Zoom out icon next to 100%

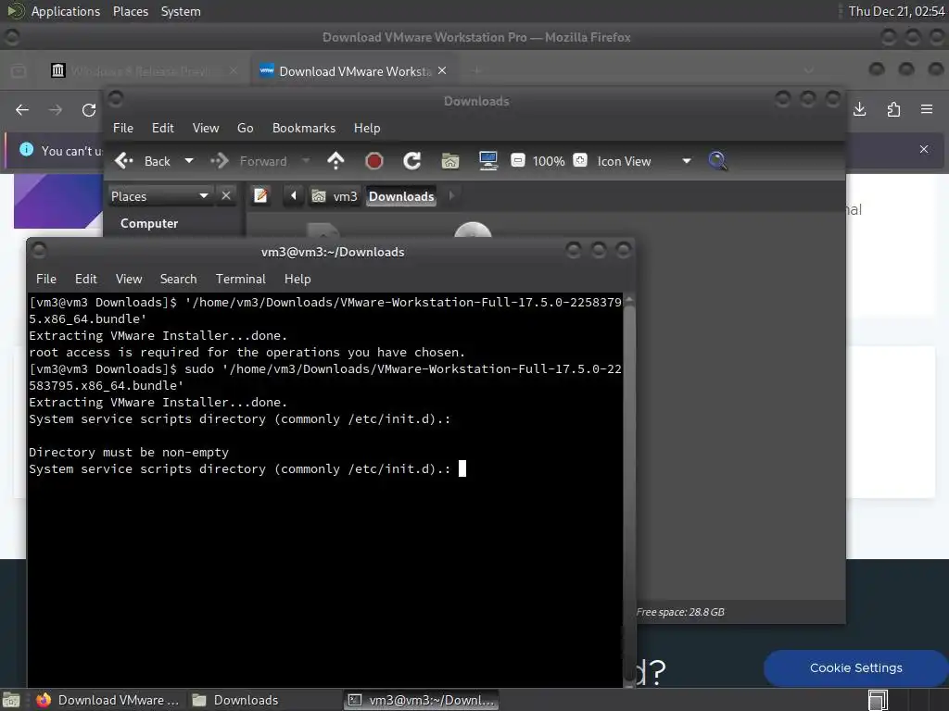[x=517, y=160]
